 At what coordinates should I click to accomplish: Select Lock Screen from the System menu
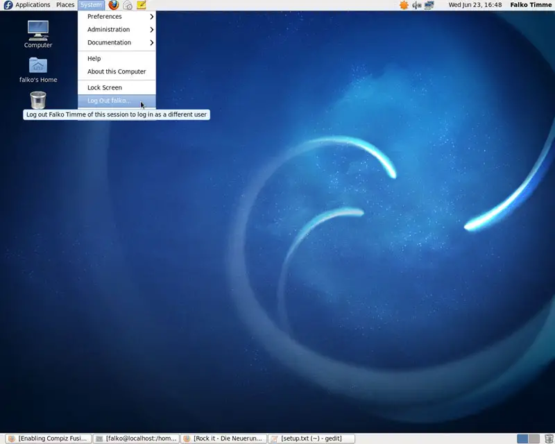tap(117, 87)
